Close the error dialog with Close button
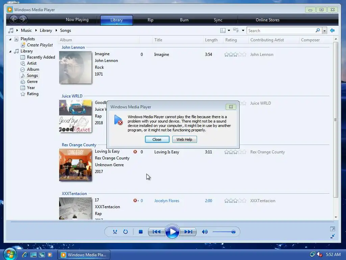The width and height of the screenshot is (346, 260). pos(157,139)
